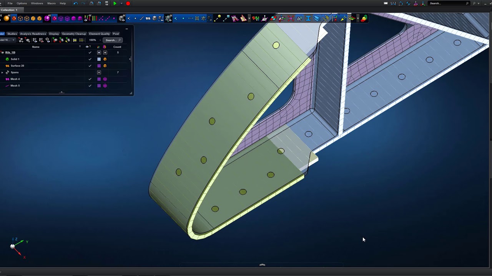This screenshot has width=492, height=276.
Task: Click the magenta shaded sphere mesh icon
Action: click(47, 18)
